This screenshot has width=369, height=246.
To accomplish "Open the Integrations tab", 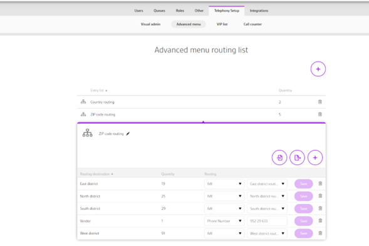I will point(259,11).
